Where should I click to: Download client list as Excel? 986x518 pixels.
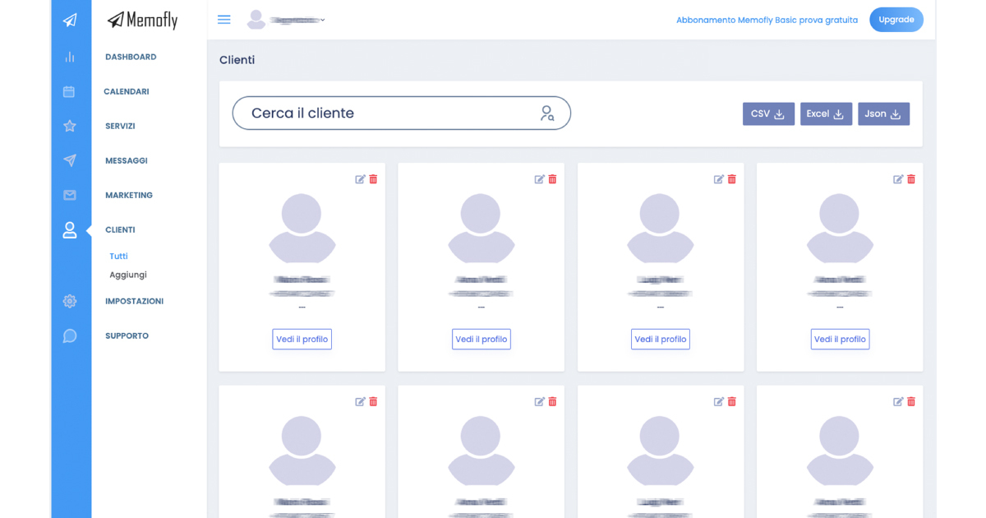[x=826, y=113]
